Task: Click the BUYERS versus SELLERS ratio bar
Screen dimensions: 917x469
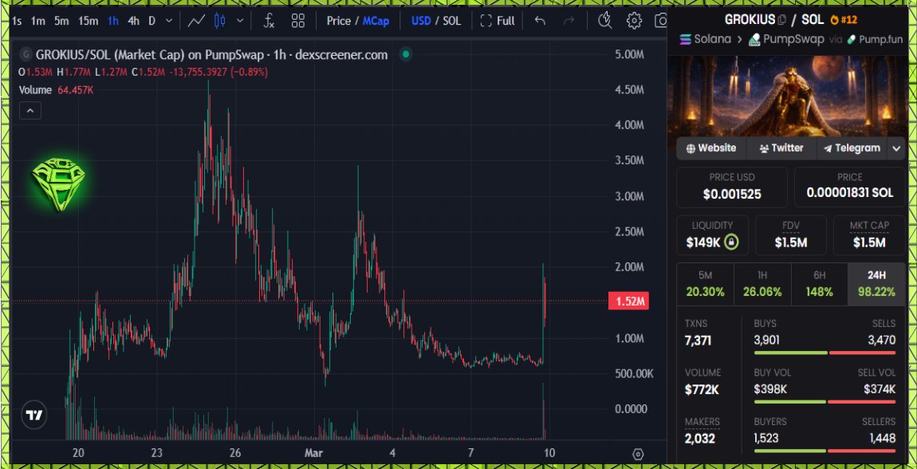Action: coord(825,451)
